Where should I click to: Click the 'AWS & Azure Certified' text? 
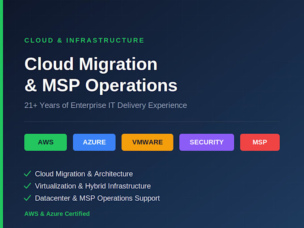[57, 214]
